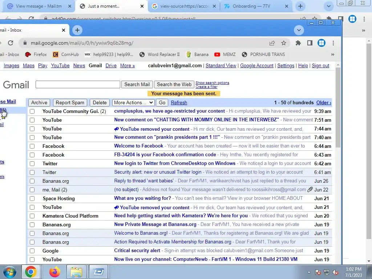Open the three-dot Chrome menu in the front window
The image size is (372, 279).
[x=333, y=43]
